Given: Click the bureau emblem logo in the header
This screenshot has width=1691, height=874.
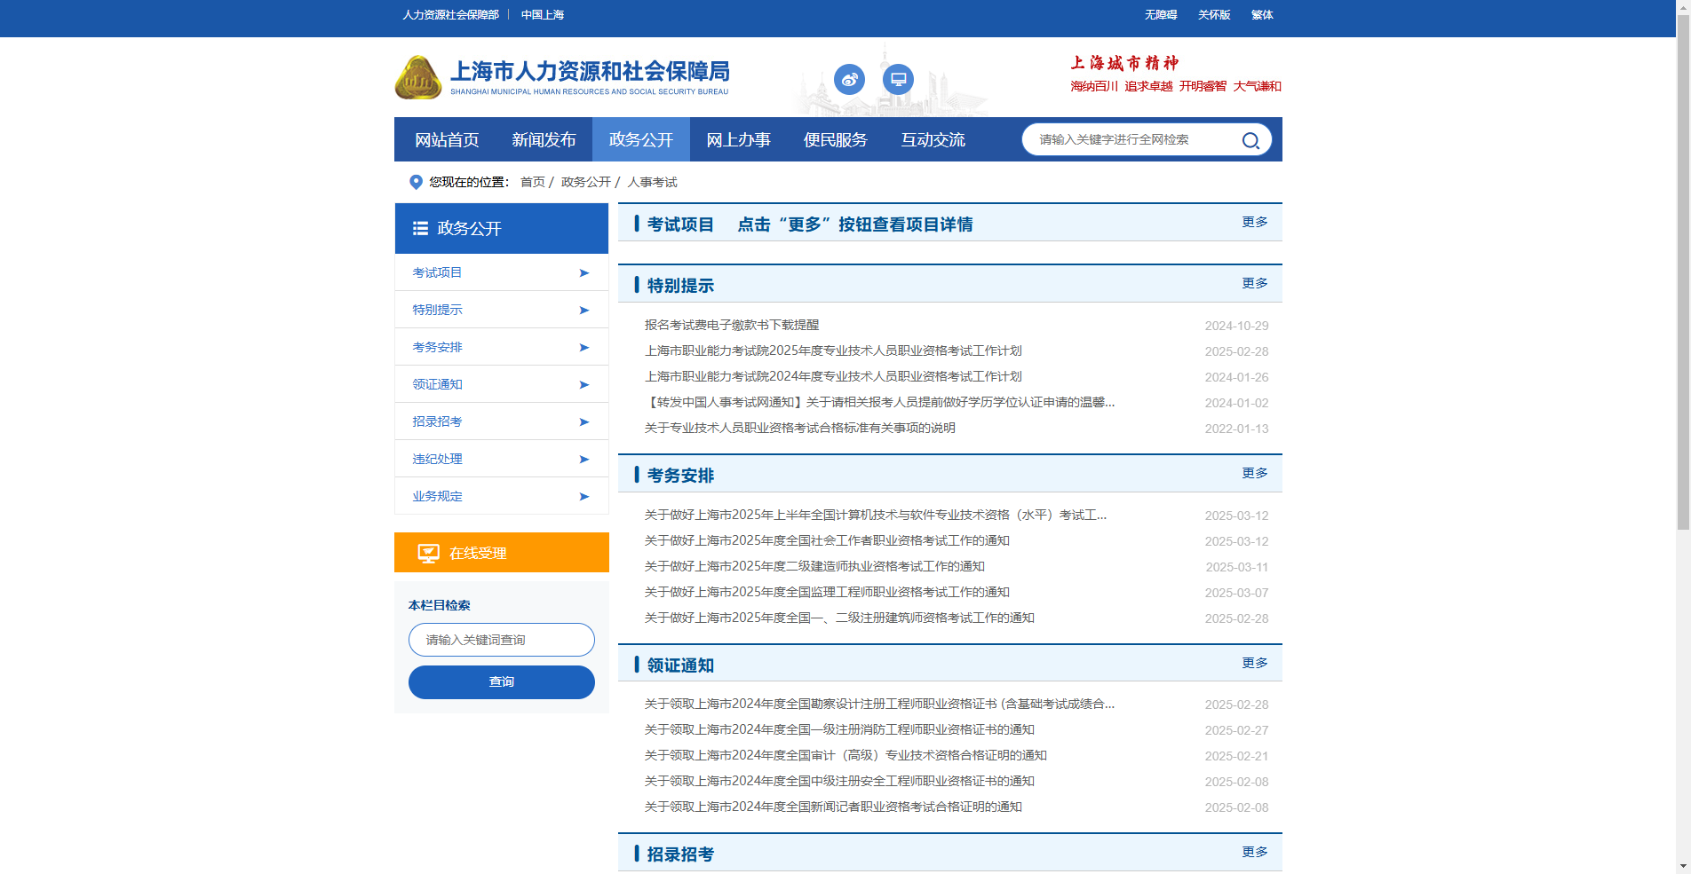Looking at the screenshot, I should [x=417, y=77].
